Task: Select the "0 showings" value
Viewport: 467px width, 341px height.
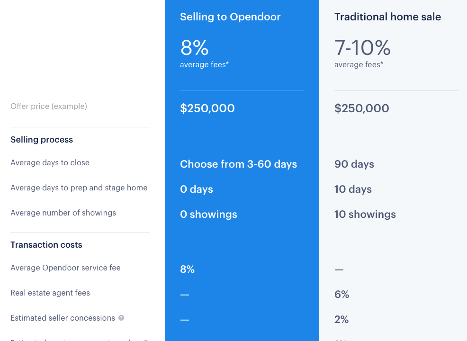Action: (x=208, y=214)
